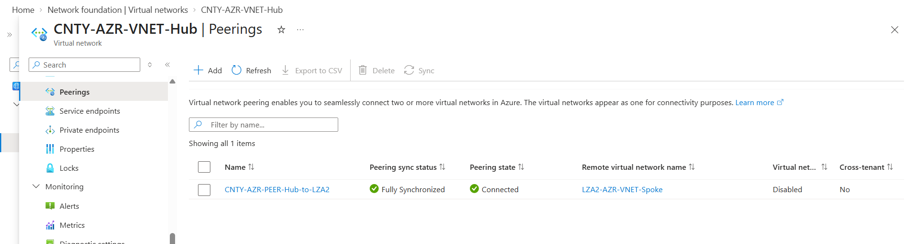Click the resource menu scrollbar up arrow

tap(172, 81)
